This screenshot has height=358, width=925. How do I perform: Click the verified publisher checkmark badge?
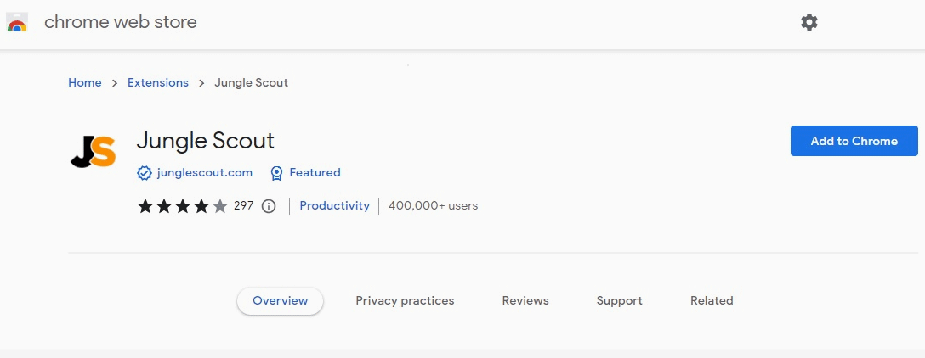click(x=145, y=173)
